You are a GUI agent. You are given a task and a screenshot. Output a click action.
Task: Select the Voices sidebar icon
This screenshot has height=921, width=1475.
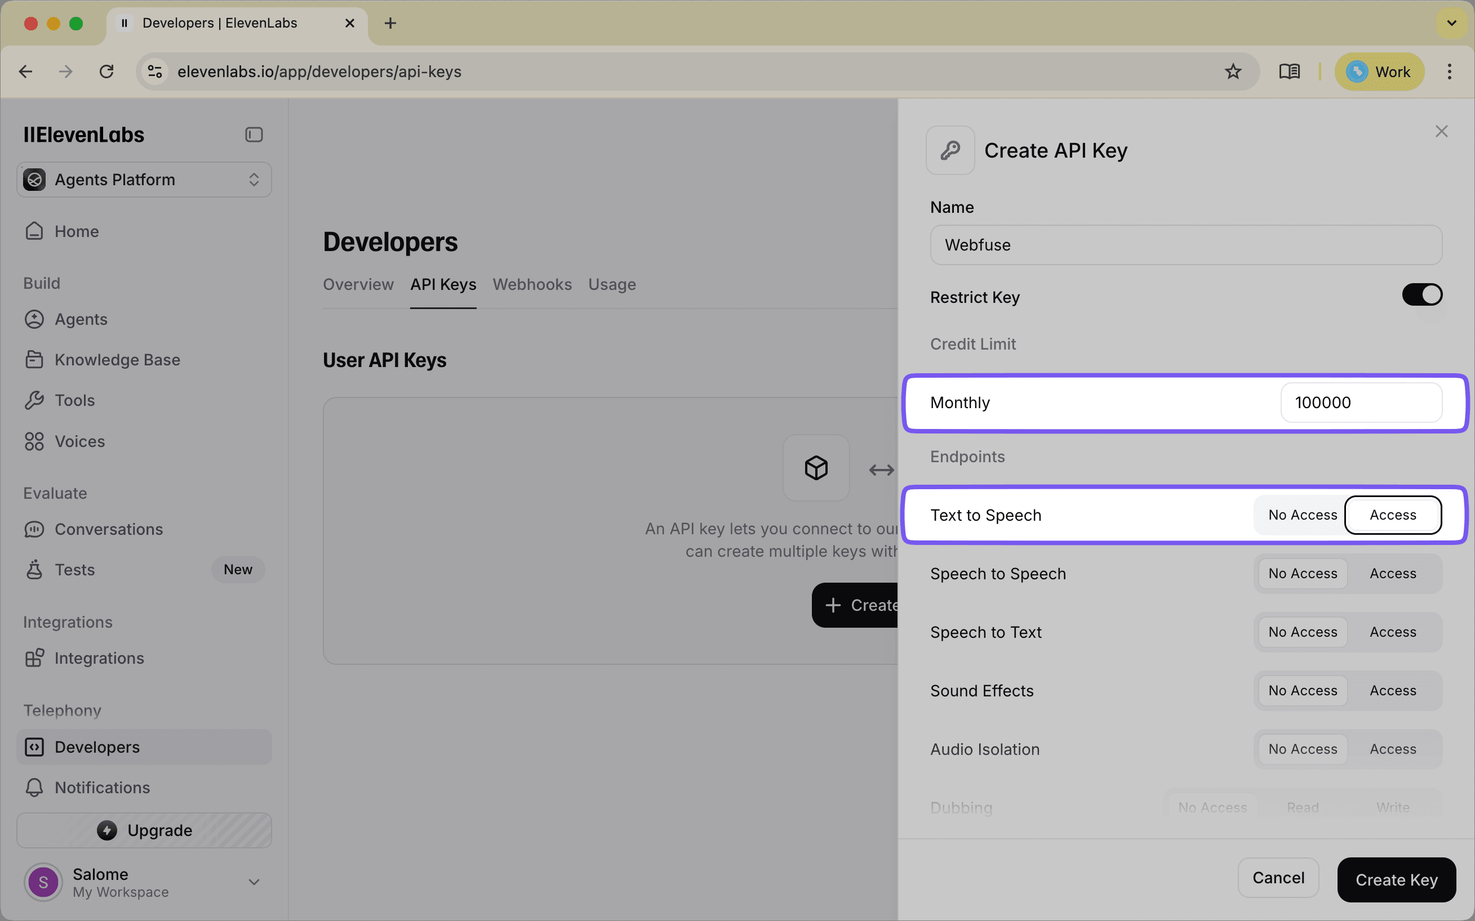pyautogui.click(x=34, y=441)
